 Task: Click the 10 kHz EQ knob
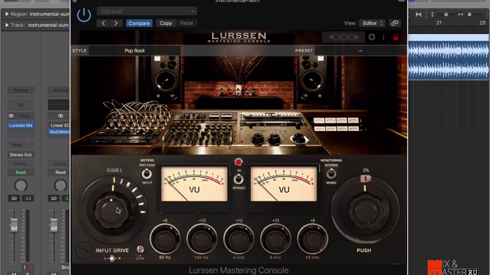(x=312, y=239)
